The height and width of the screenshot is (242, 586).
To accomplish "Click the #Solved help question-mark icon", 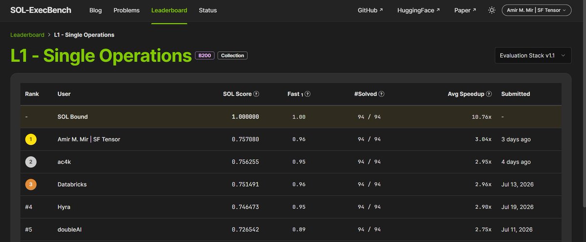I will [381, 94].
